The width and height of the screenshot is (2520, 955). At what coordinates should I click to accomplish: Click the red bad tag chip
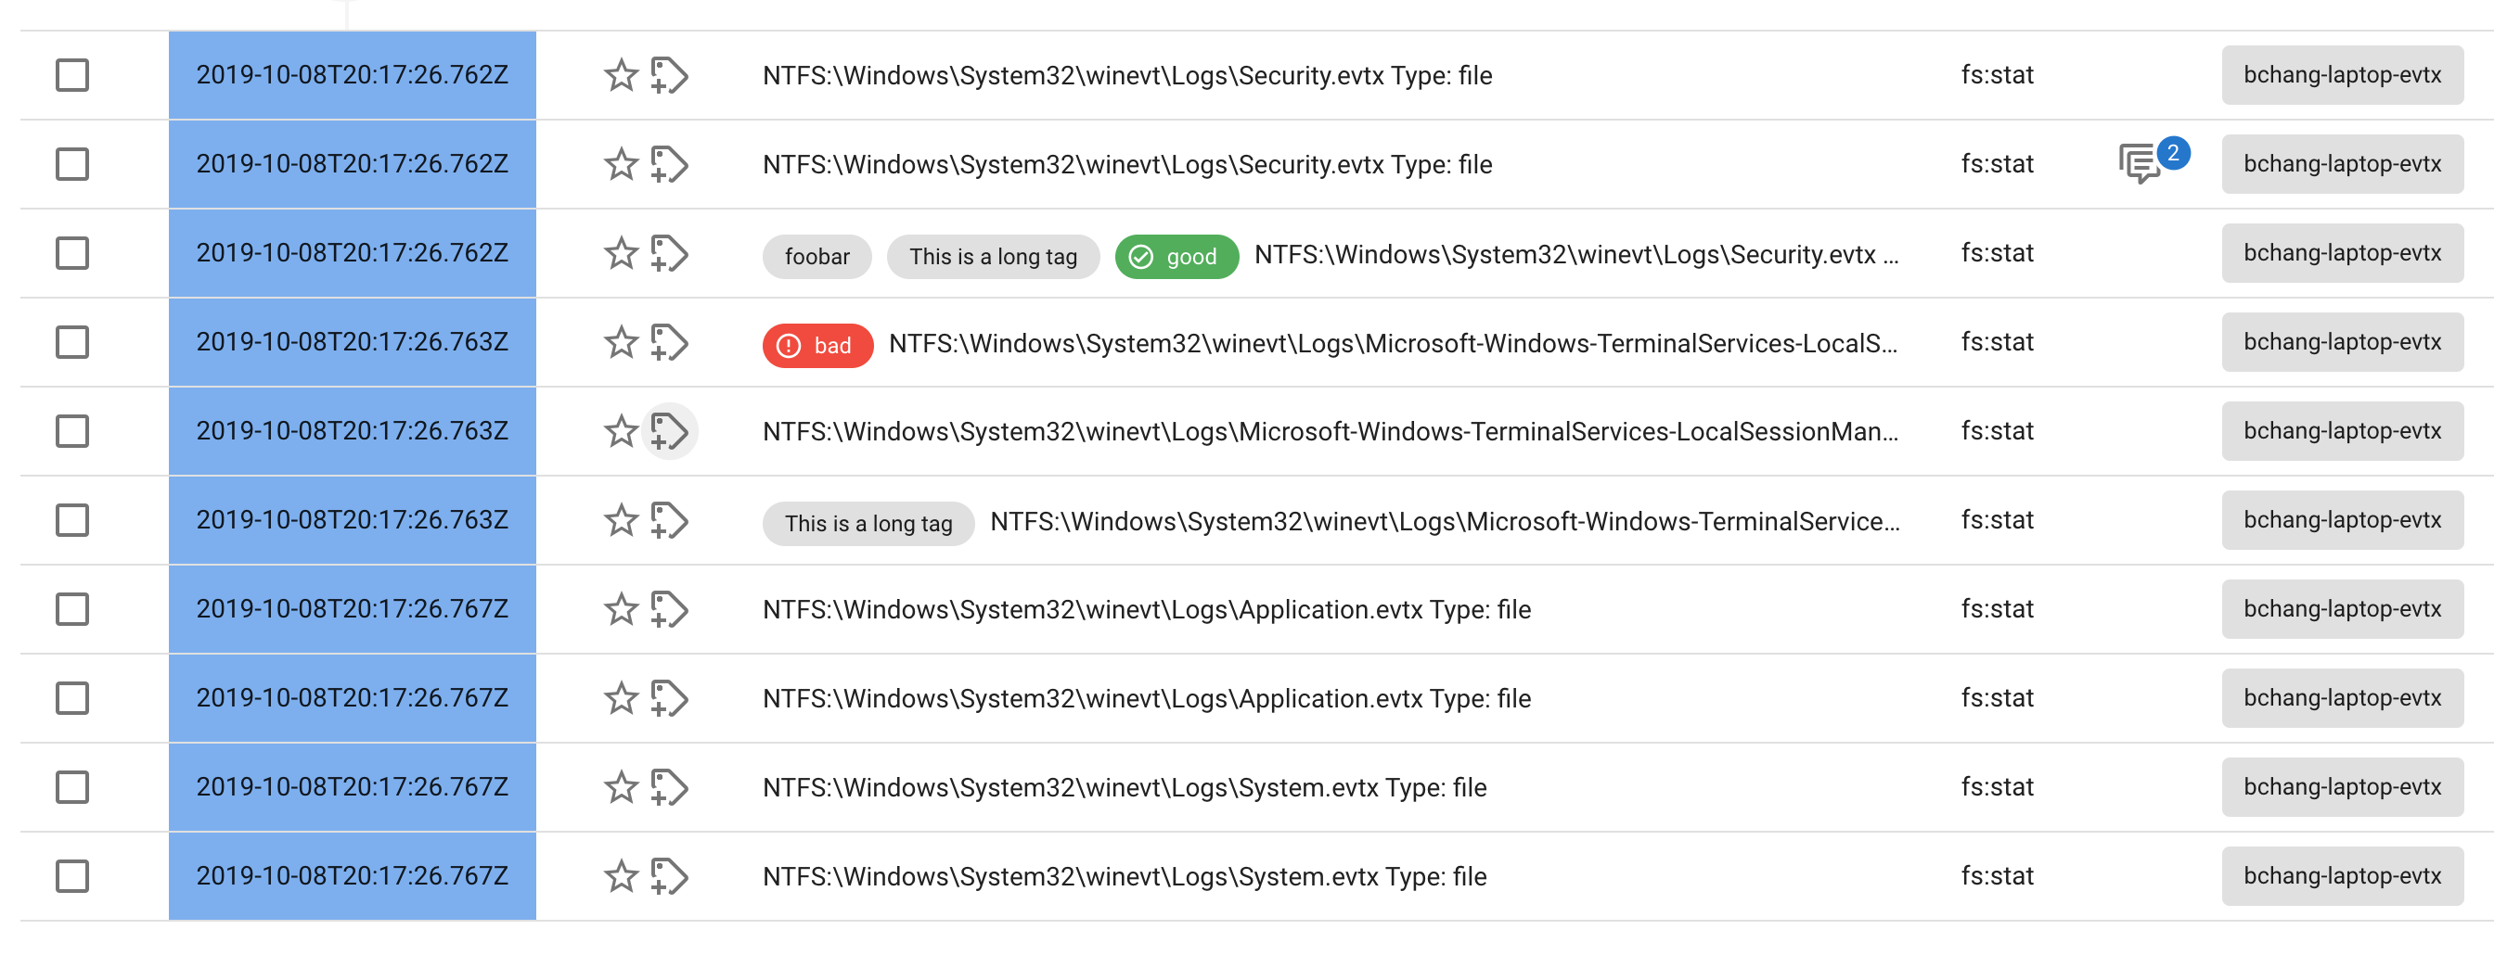[816, 345]
